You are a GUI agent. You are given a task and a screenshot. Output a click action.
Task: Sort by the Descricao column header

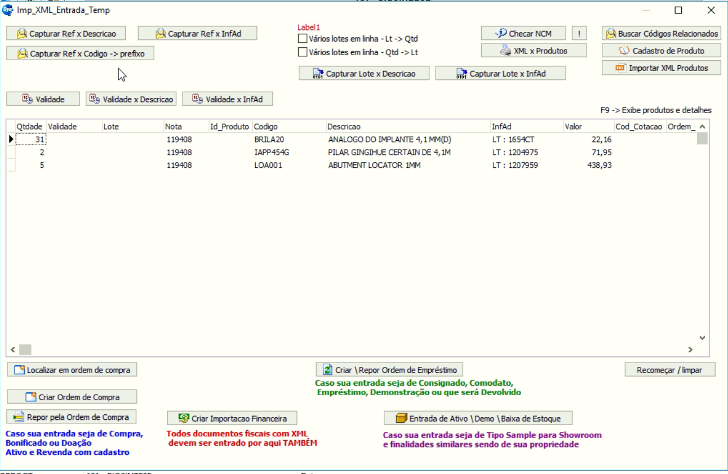point(344,127)
